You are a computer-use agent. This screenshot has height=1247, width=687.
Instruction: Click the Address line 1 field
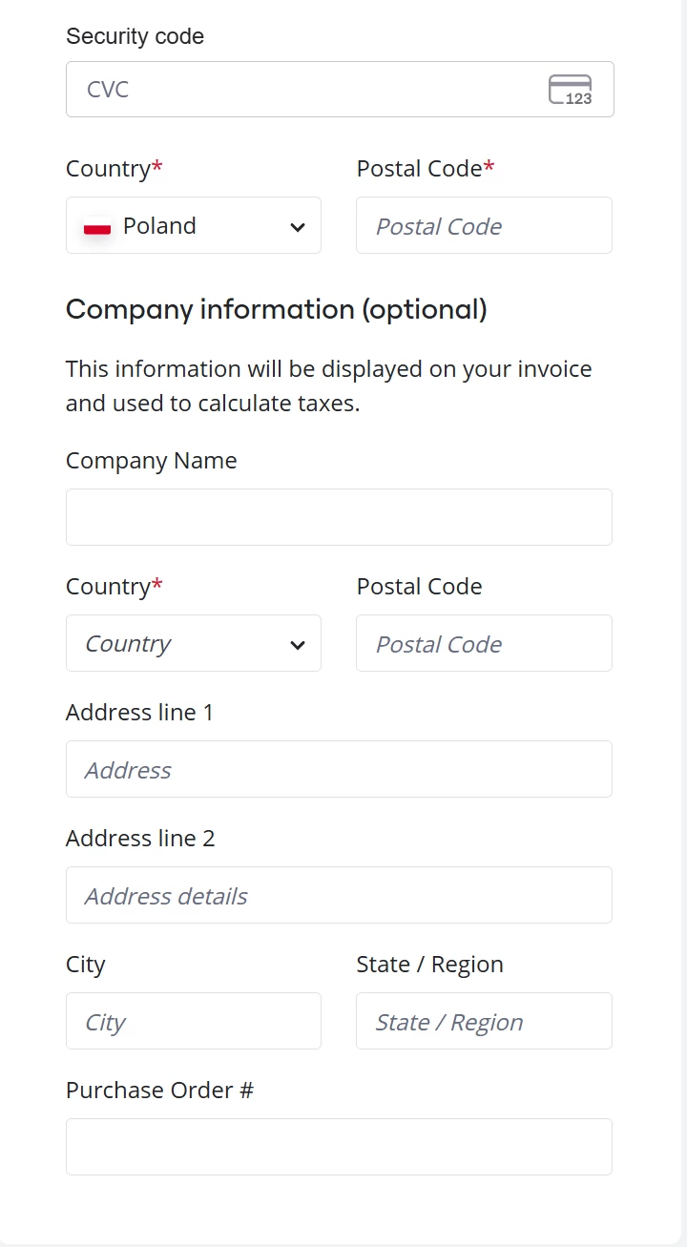pyautogui.click(x=339, y=769)
